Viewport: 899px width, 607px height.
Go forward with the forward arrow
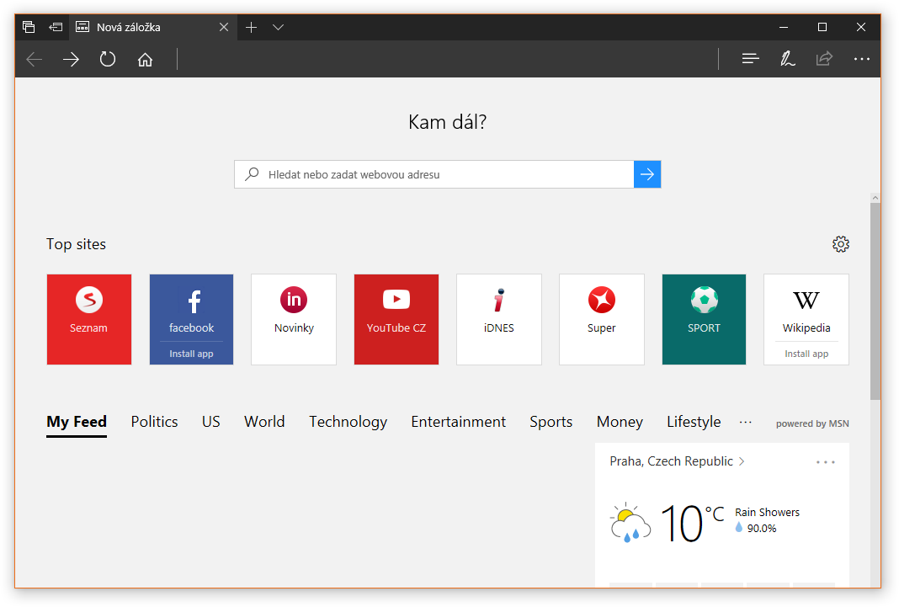(x=71, y=59)
